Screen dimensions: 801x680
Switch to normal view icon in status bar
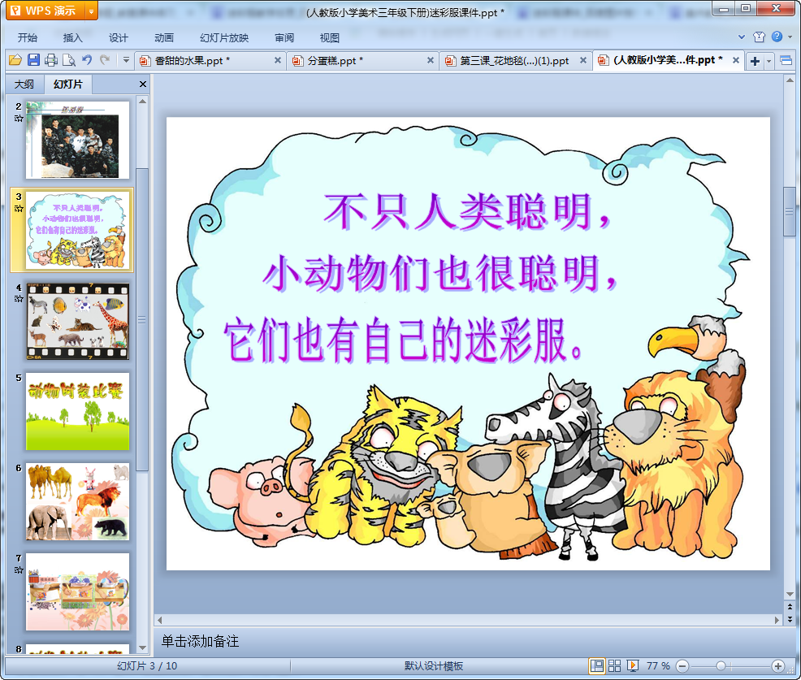(x=596, y=665)
